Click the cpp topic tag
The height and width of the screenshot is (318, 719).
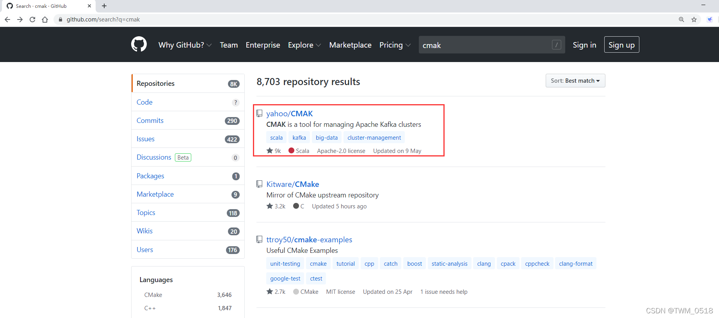pos(369,264)
